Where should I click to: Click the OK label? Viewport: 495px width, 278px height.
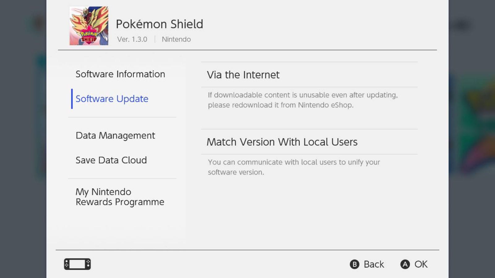[421, 264]
